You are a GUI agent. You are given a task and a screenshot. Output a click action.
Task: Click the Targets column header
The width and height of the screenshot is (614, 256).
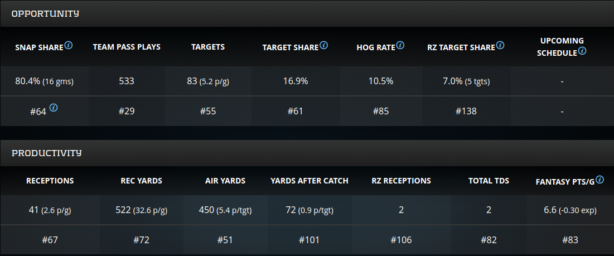pos(208,47)
